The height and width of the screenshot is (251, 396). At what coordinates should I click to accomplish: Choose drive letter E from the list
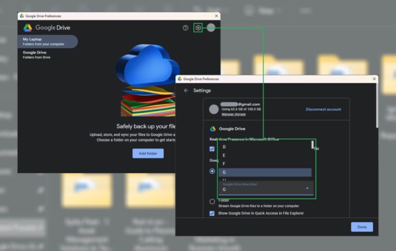[x=265, y=155]
